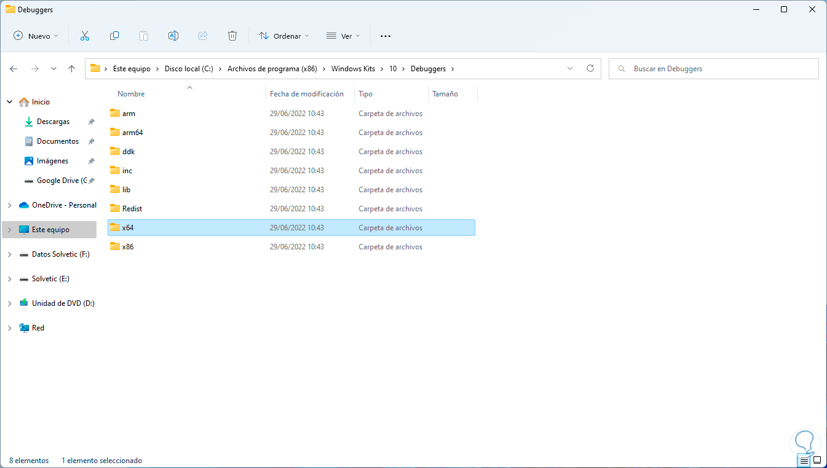Open breadcrumb chevron after Debuggers
827x468 pixels.
453,69
